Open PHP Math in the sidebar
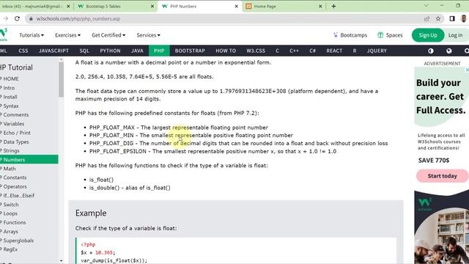469x264 pixels. tap(29, 169)
